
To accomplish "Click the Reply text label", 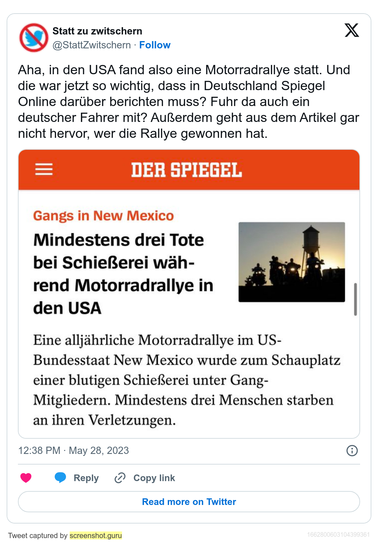I will click(86, 478).
